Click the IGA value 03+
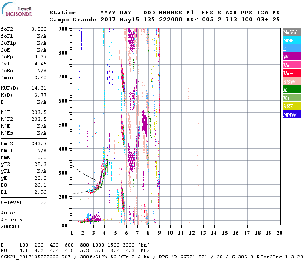304x260 pixels. point(262,19)
